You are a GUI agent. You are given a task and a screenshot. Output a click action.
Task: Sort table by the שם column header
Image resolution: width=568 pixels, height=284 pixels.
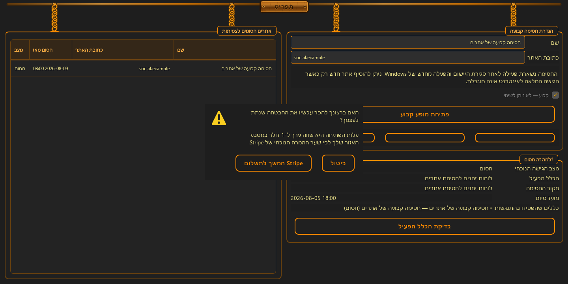(x=225, y=50)
